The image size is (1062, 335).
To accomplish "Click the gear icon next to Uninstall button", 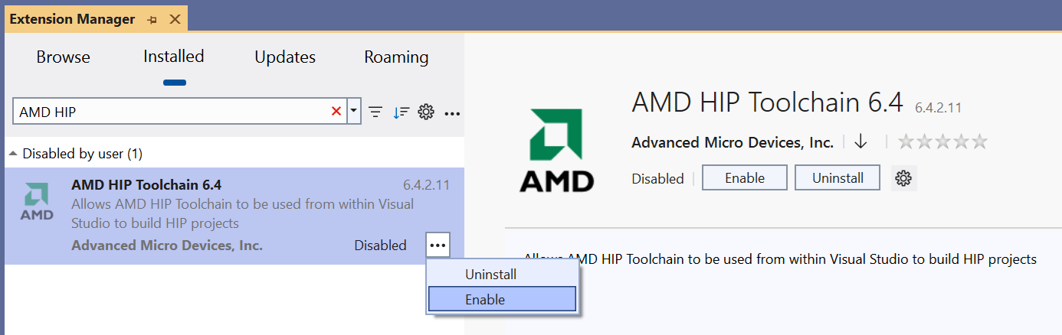I will click(x=903, y=178).
